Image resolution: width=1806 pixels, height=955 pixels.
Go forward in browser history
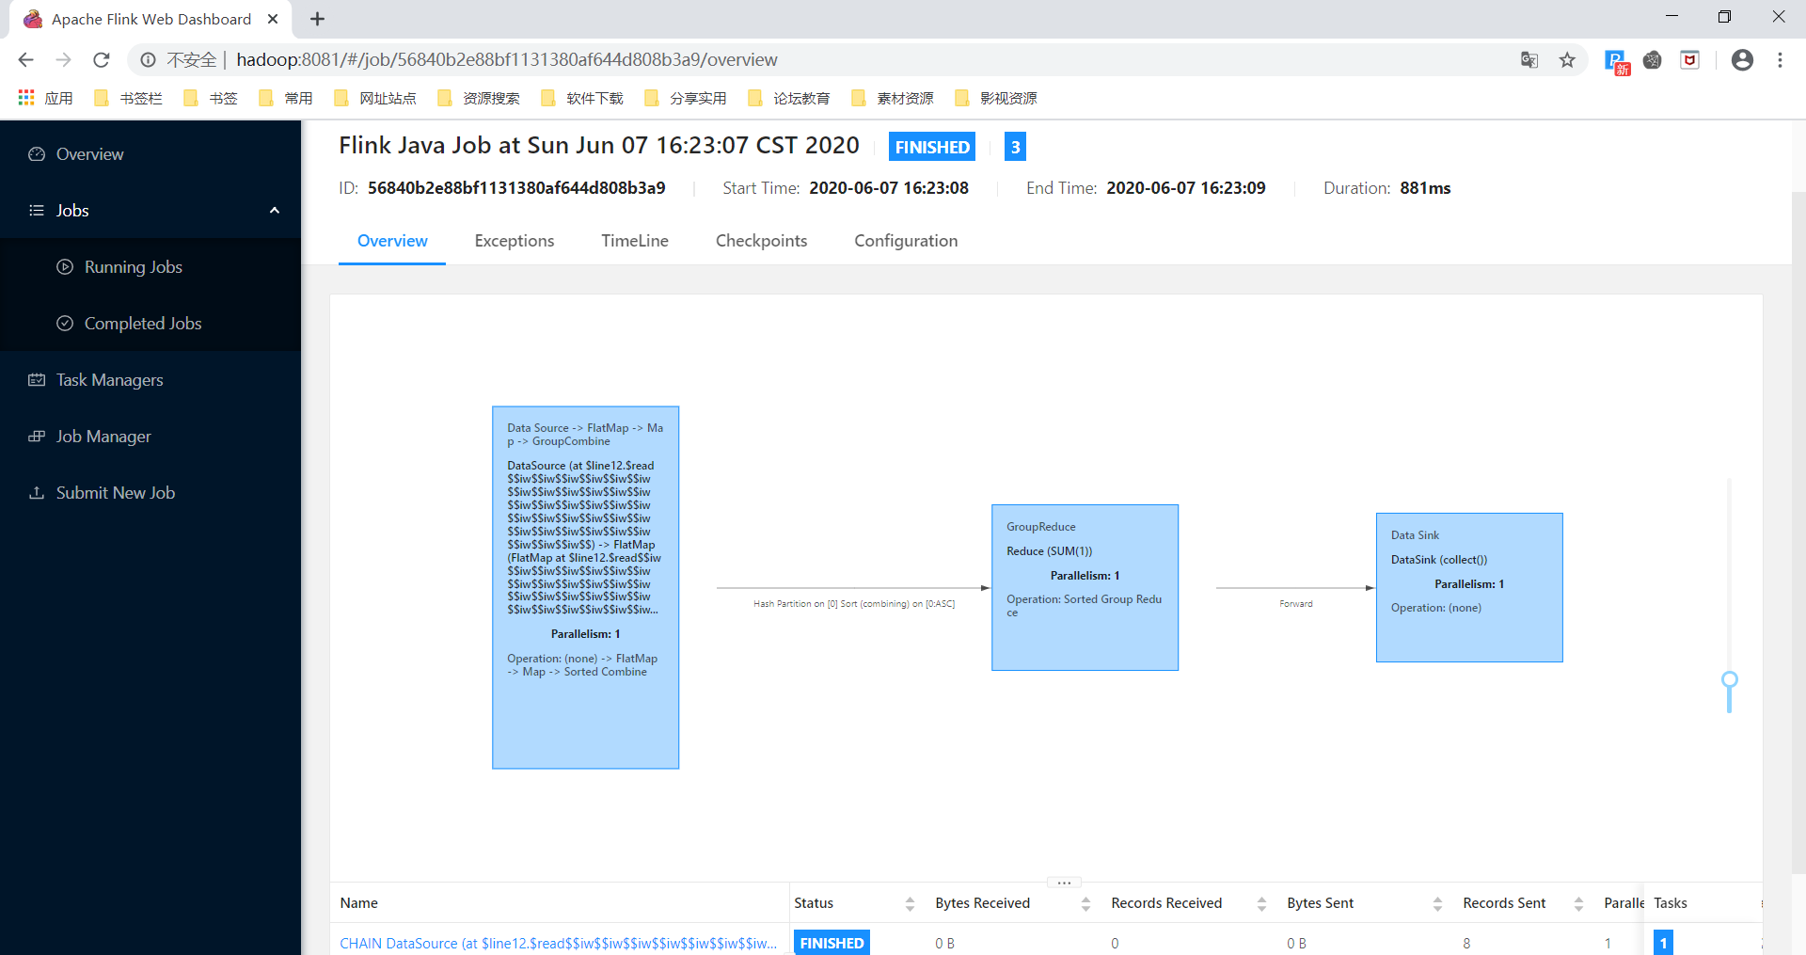pyautogui.click(x=63, y=60)
